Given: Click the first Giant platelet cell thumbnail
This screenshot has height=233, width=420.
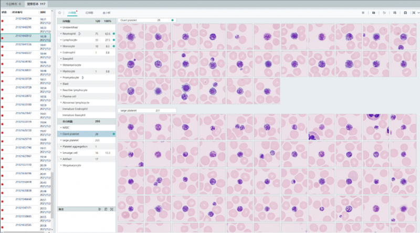Looking at the screenshot, I should click(x=131, y=37).
